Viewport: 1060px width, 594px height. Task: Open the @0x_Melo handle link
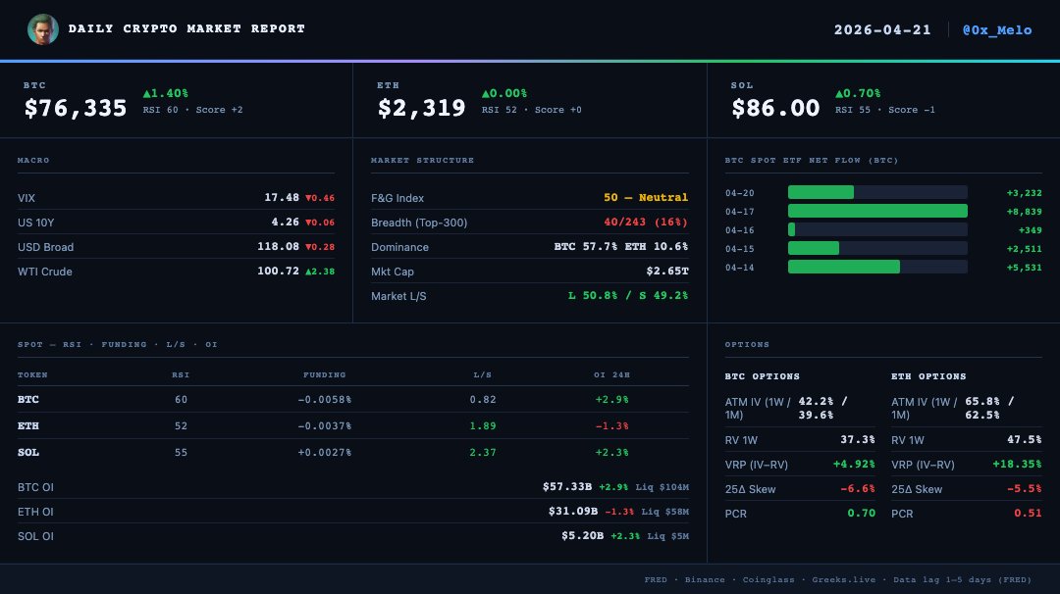pyautogui.click(x=996, y=29)
